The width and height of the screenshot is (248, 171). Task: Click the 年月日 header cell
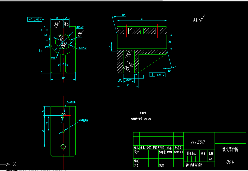178,148
